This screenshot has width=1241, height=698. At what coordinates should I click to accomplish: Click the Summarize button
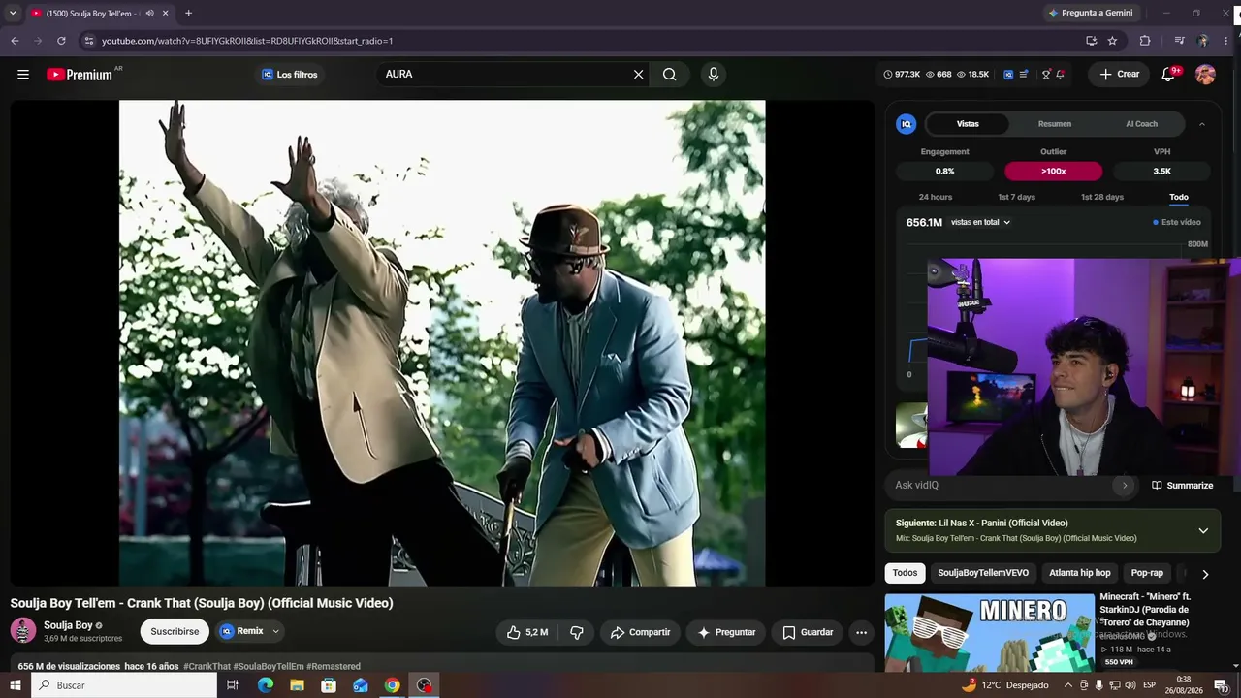(x=1183, y=486)
